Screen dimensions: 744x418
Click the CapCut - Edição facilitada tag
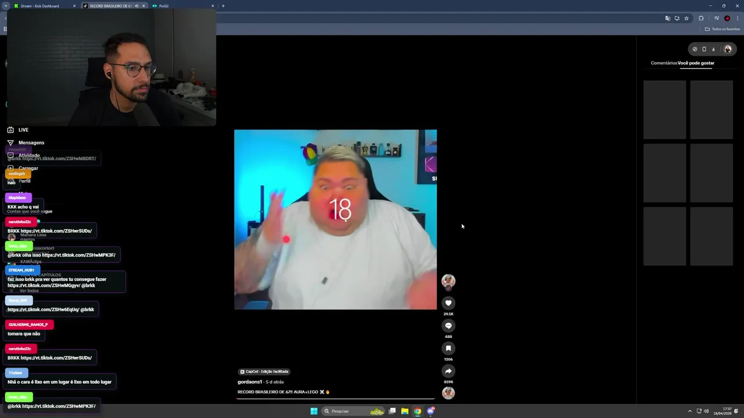pos(264,372)
